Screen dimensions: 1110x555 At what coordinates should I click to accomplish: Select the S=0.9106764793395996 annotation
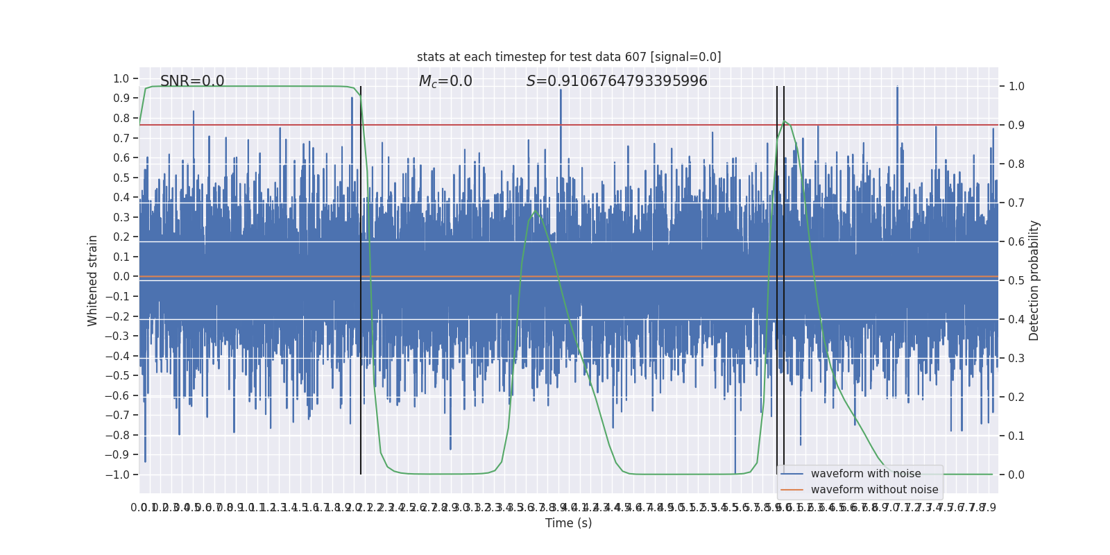(617, 81)
